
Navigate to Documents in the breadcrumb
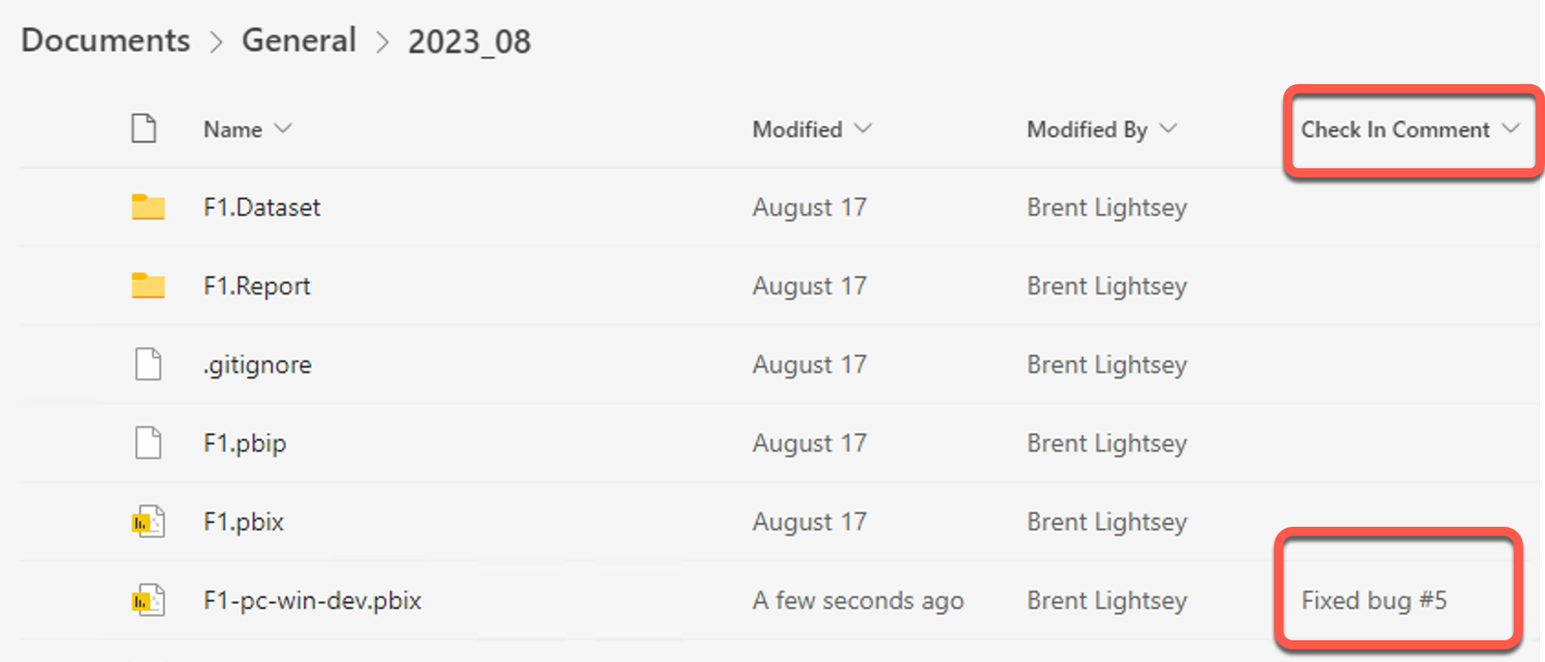(x=104, y=40)
